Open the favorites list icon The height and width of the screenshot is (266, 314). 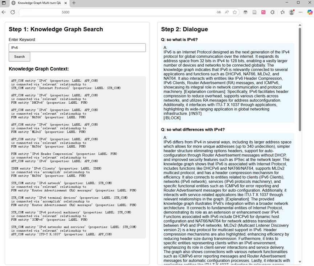point(282,12)
